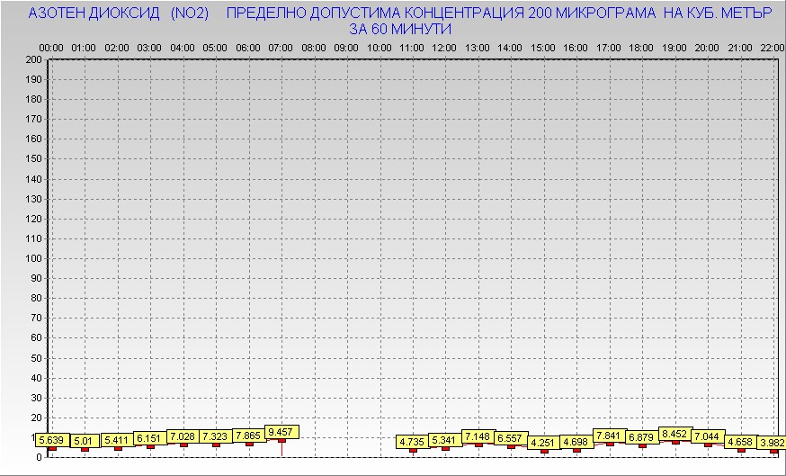Select the 11:00 time axis label

[x=413, y=47]
